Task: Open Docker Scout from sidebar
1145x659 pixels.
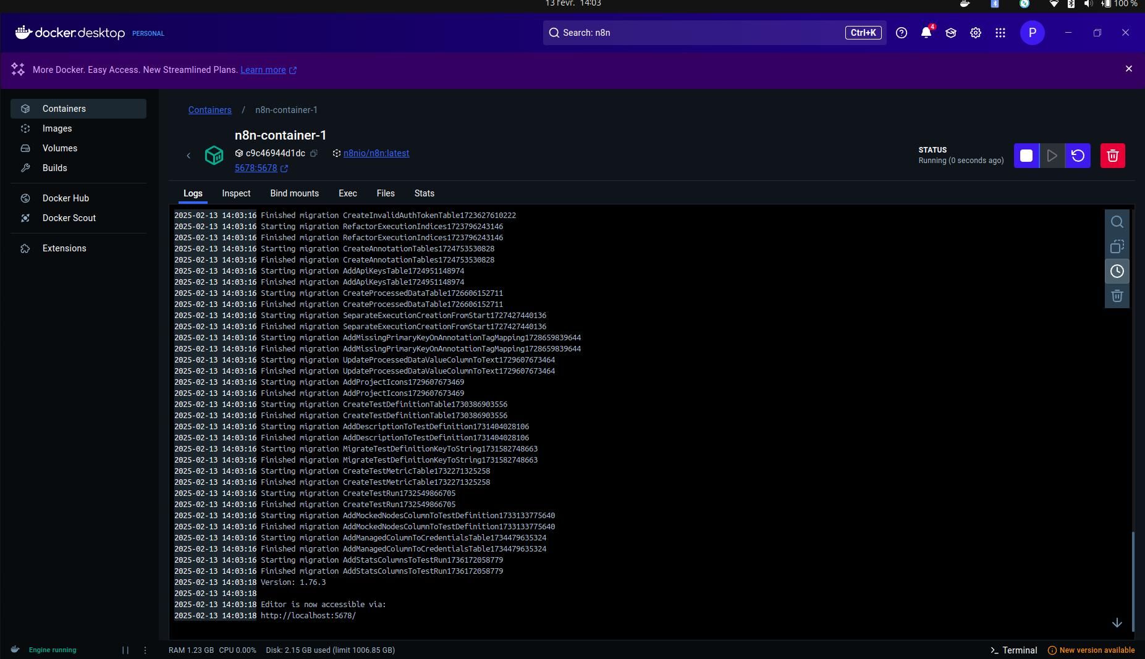Action: (x=69, y=218)
